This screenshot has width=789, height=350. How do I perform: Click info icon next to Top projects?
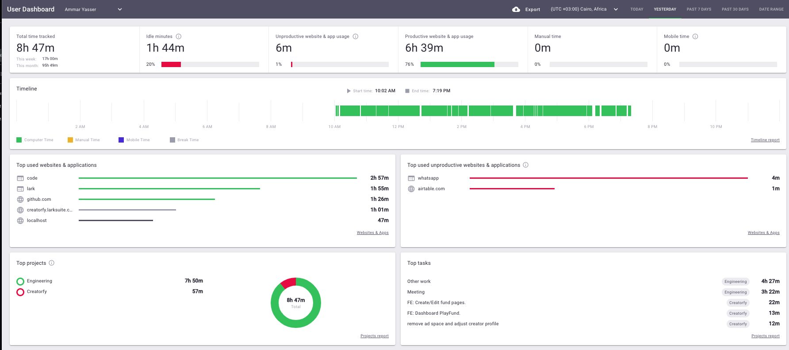pyautogui.click(x=52, y=263)
